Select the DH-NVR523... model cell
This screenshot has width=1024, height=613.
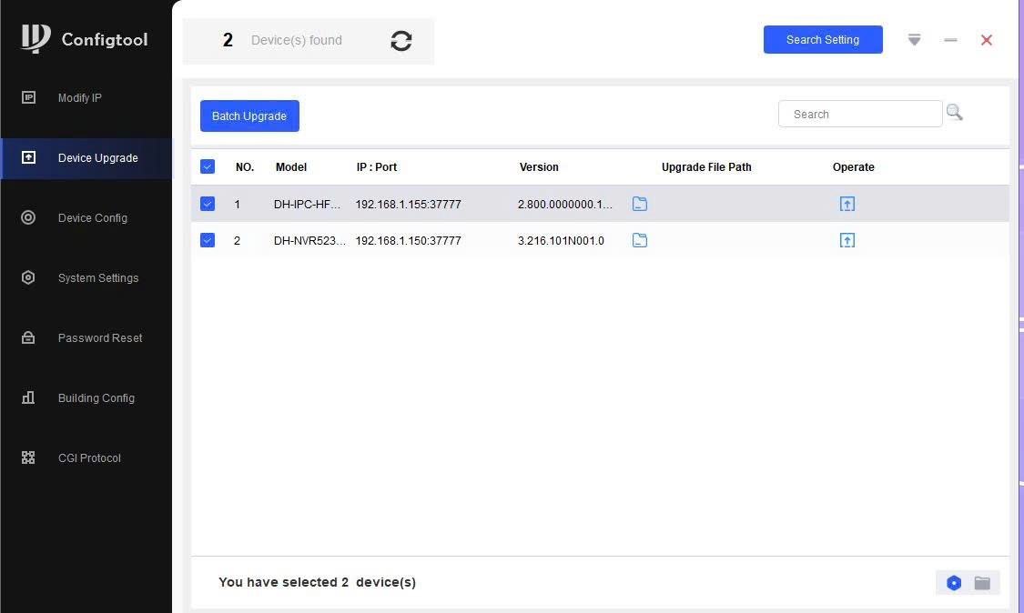point(309,240)
